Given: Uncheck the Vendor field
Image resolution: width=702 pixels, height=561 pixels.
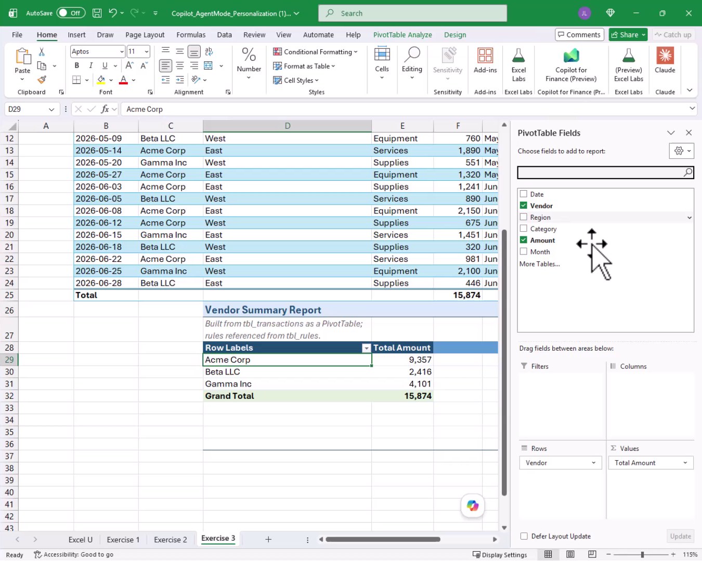Looking at the screenshot, I should point(524,205).
